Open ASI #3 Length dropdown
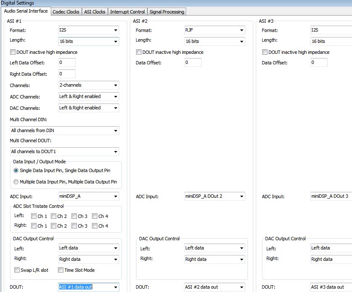Image resolution: width=352 pixels, height=292 pixels. 331,41
